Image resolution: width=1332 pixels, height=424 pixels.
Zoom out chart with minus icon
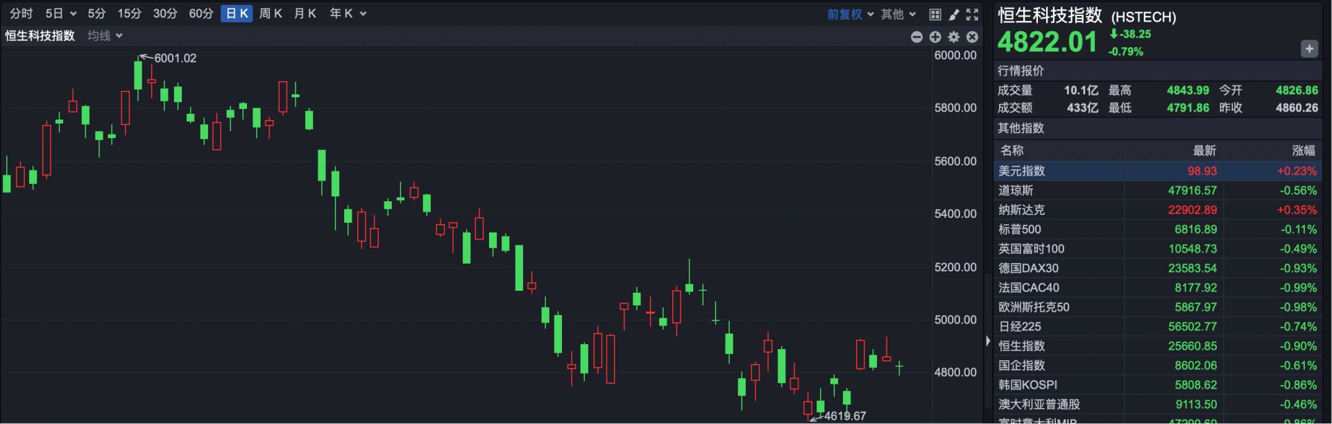pos(916,37)
